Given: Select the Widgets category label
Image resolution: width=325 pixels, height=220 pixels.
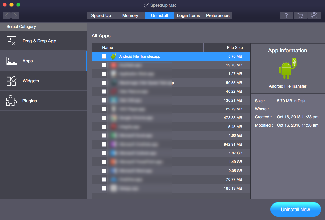Looking at the screenshot, I should (31, 81).
